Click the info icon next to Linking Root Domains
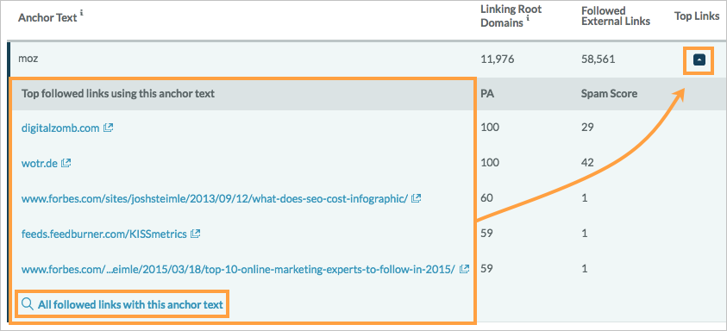This screenshot has height=331, width=727. tap(527, 19)
